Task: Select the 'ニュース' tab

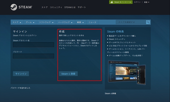Action: [92, 22]
